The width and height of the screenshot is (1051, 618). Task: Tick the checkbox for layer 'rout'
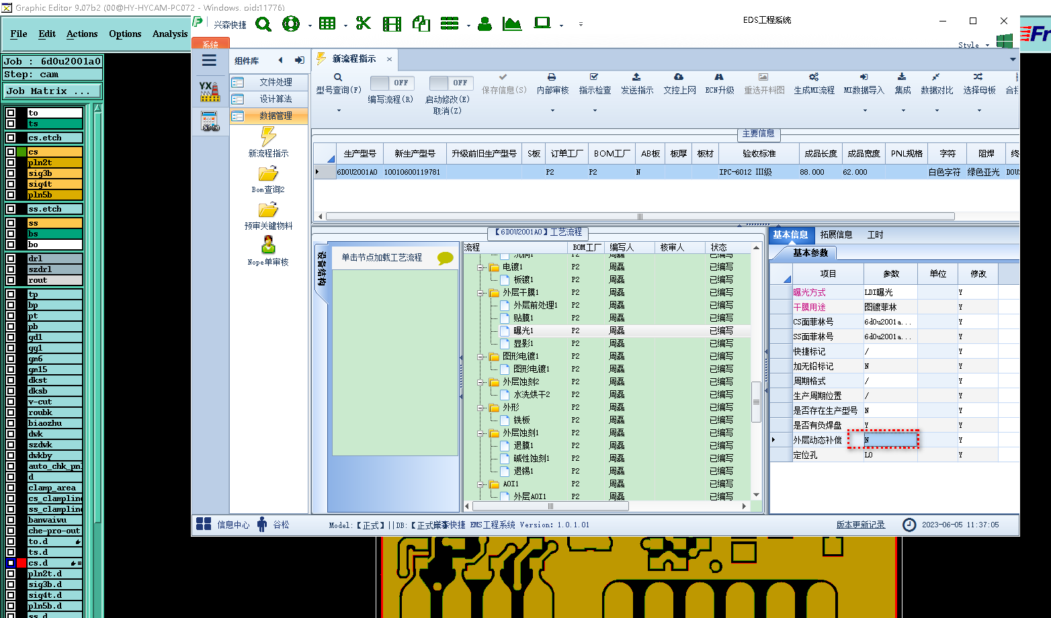click(11, 280)
